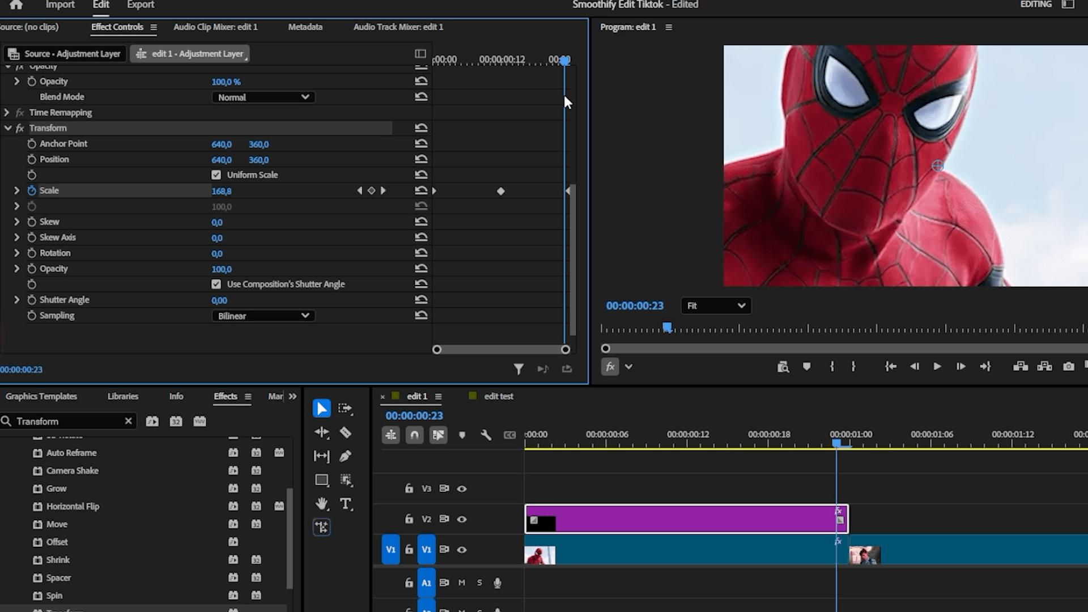Click the Home icon

pyautogui.click(x=16, y=5)
